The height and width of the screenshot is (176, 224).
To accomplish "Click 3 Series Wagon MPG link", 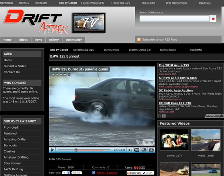I will (92, 3).
